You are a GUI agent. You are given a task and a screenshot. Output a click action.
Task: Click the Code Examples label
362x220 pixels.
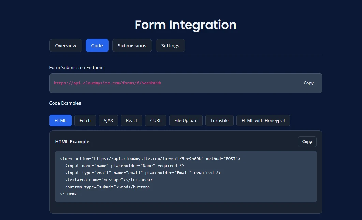[x=65, y=103]
